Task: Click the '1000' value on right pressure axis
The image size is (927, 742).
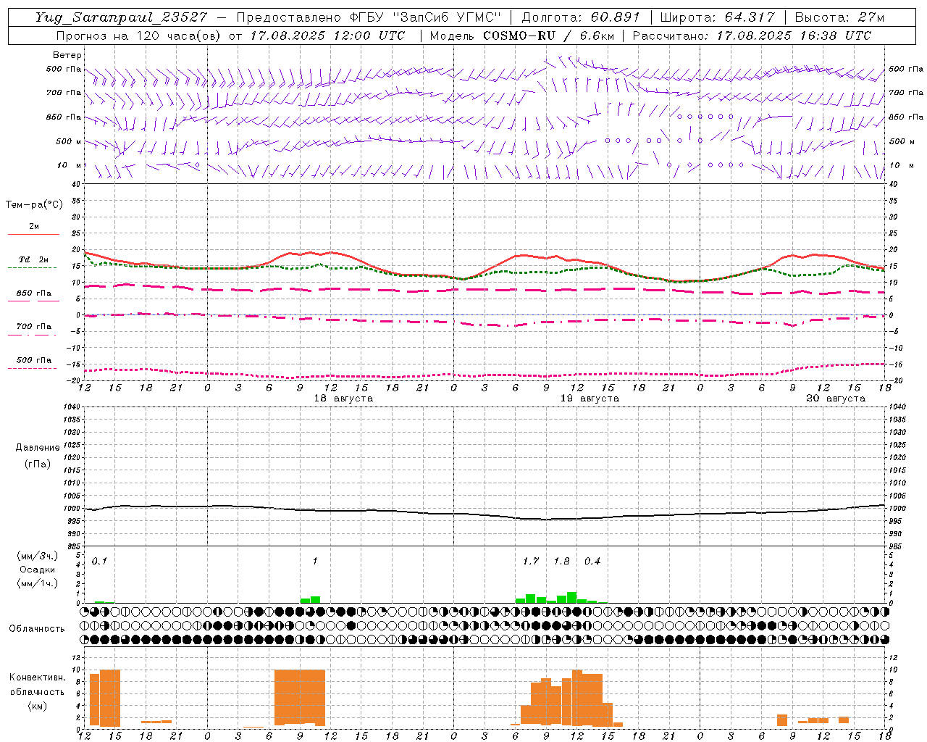Action: (x=897, y=509)
